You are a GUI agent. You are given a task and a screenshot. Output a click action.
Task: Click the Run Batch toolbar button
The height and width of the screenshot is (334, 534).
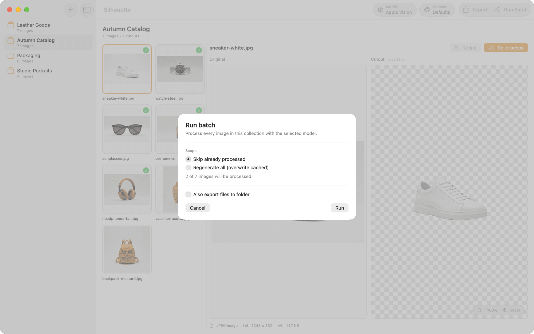[x=511, y=10]
